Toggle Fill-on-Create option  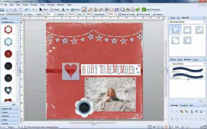pyautogui.click(x=143, y=14)
